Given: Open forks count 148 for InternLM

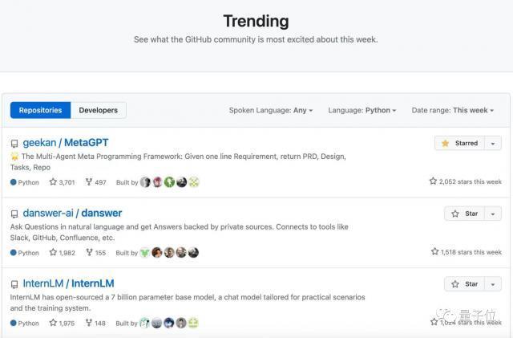Looking at the screenshot, I should 96,324.
